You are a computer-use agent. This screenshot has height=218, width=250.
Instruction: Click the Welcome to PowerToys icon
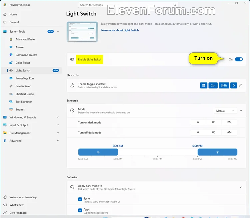tap(5, 197)
